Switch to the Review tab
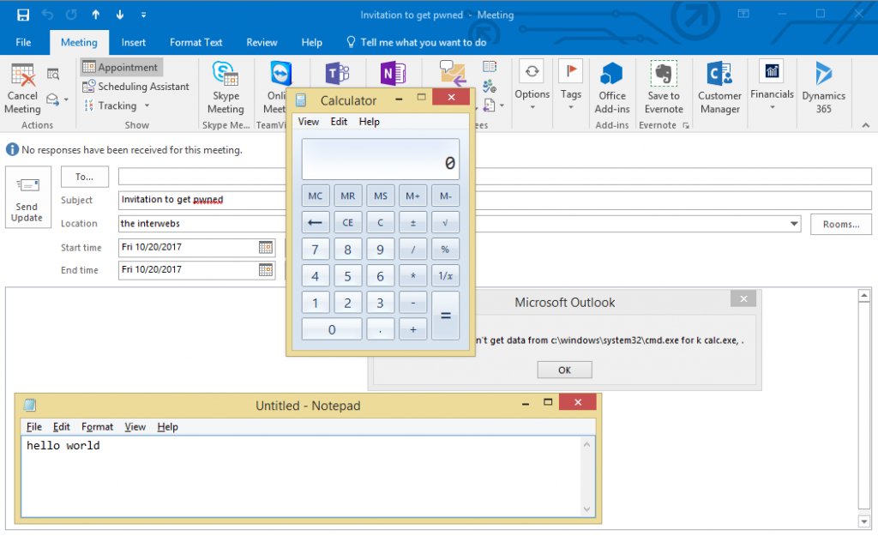The width and height of the screenshot is (878, 536). click(262, 42)
